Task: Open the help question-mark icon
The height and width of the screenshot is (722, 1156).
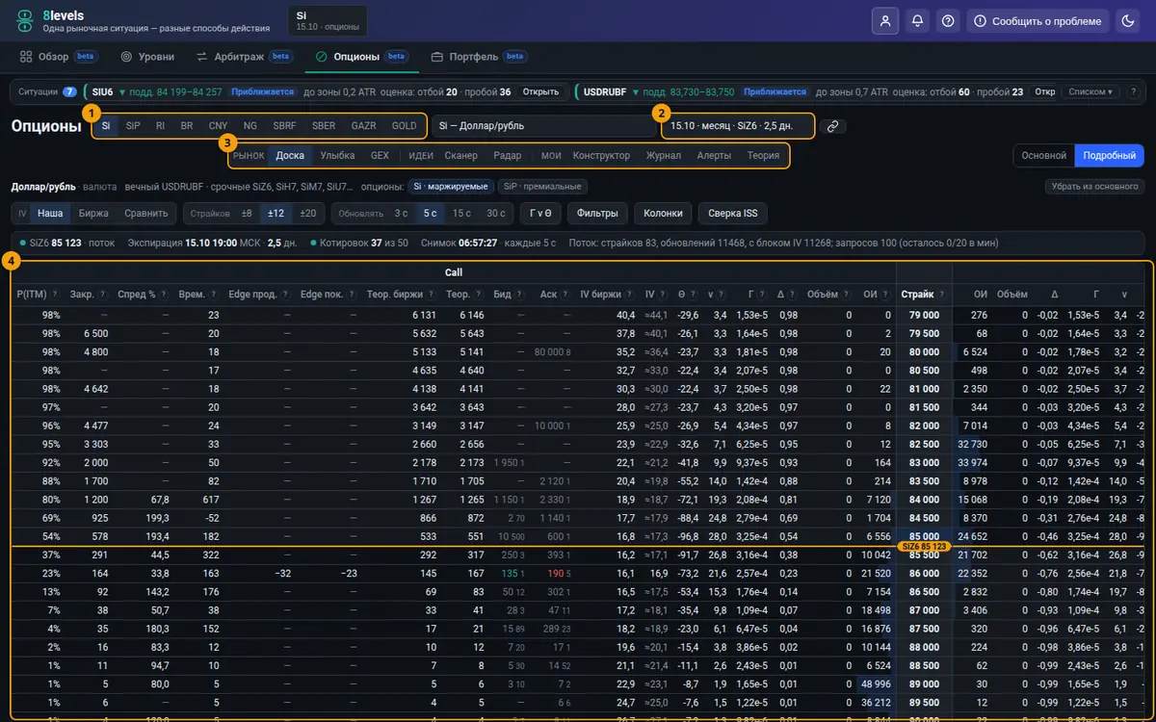Action: [949, 20]
